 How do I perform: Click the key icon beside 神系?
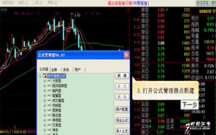tap(49, 130)
